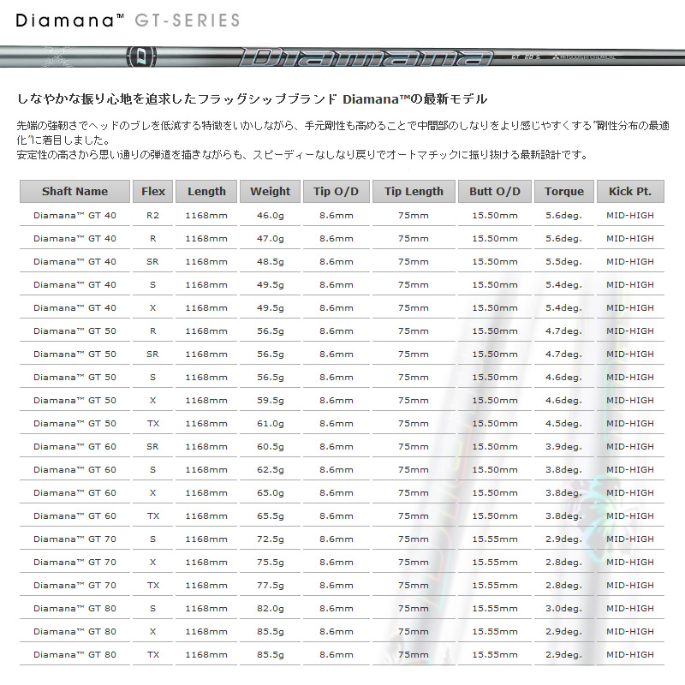Click the Shaft Name column header

pos(74,191)
